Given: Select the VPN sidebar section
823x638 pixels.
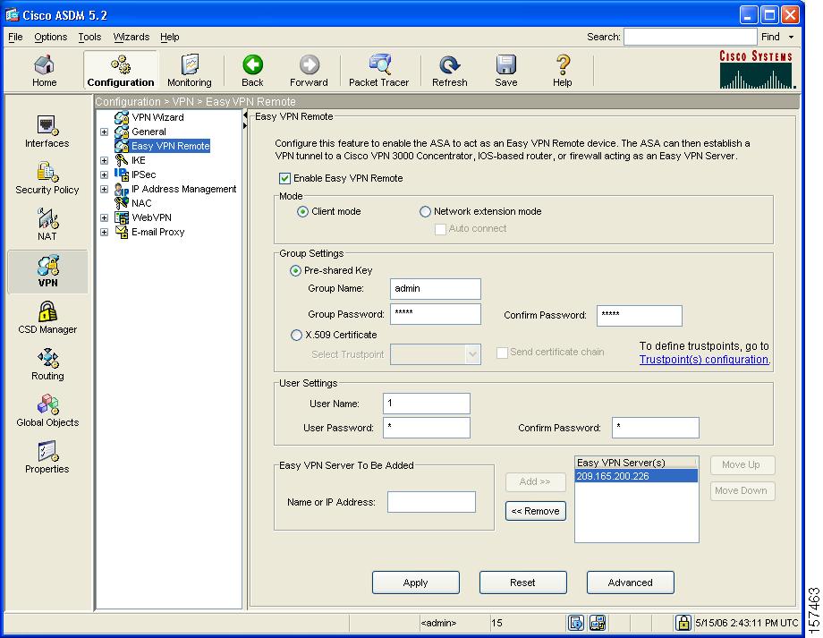Looking at the screenshot, I should (47, 271).
